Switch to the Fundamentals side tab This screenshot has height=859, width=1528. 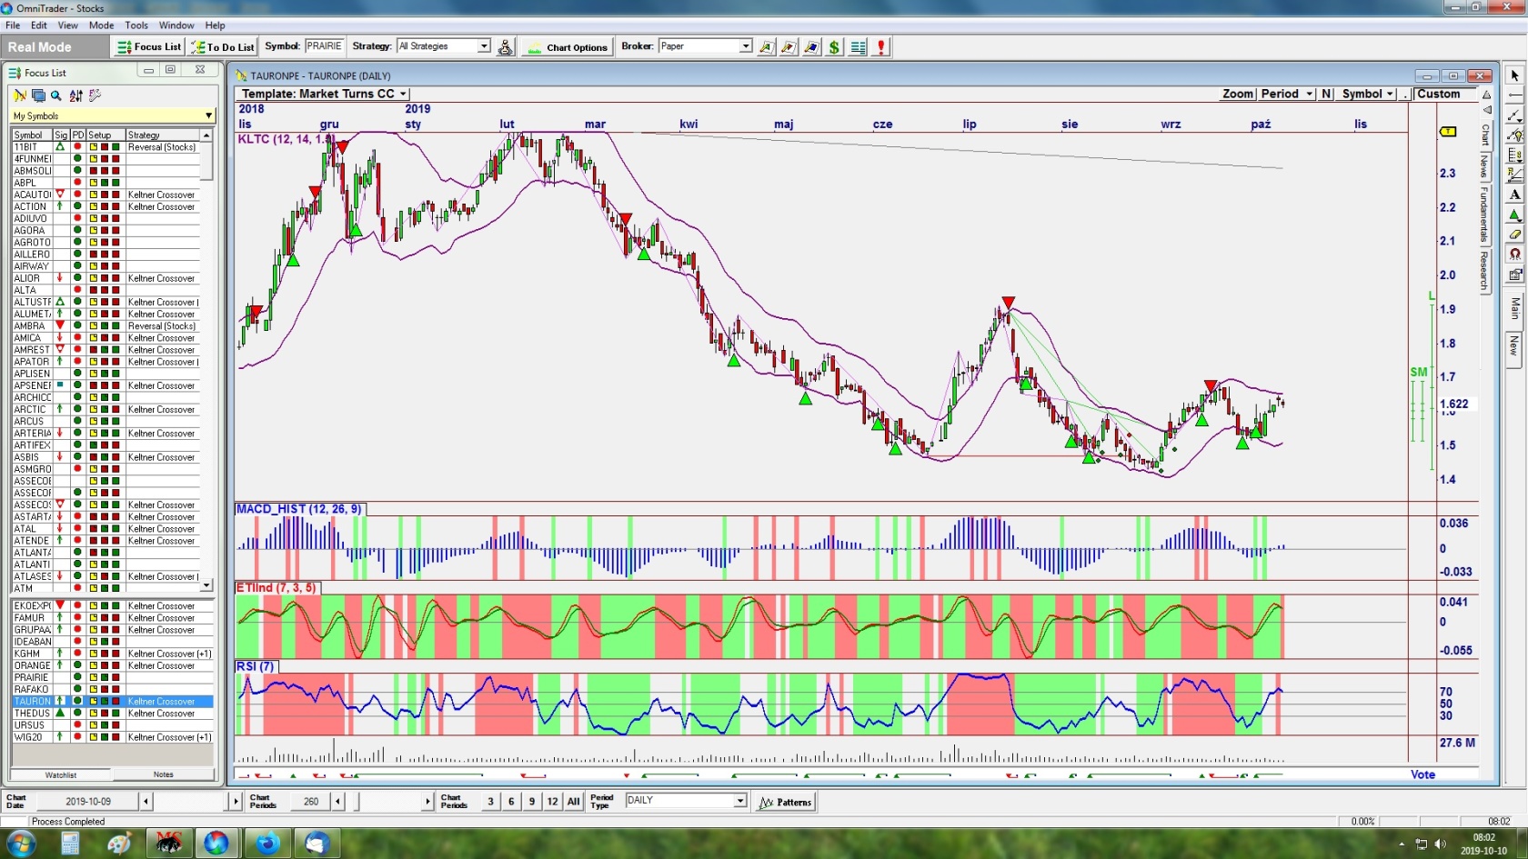coord(1484,215)
